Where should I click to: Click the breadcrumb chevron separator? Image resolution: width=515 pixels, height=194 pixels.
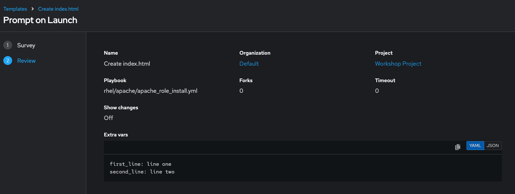33,9
